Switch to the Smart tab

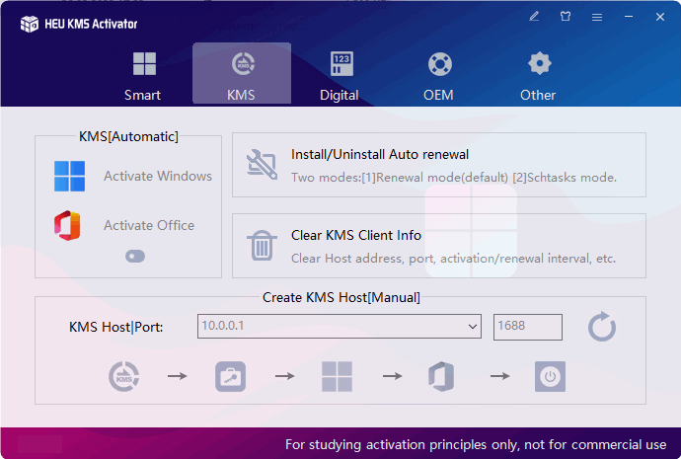[x=143, y=76]
